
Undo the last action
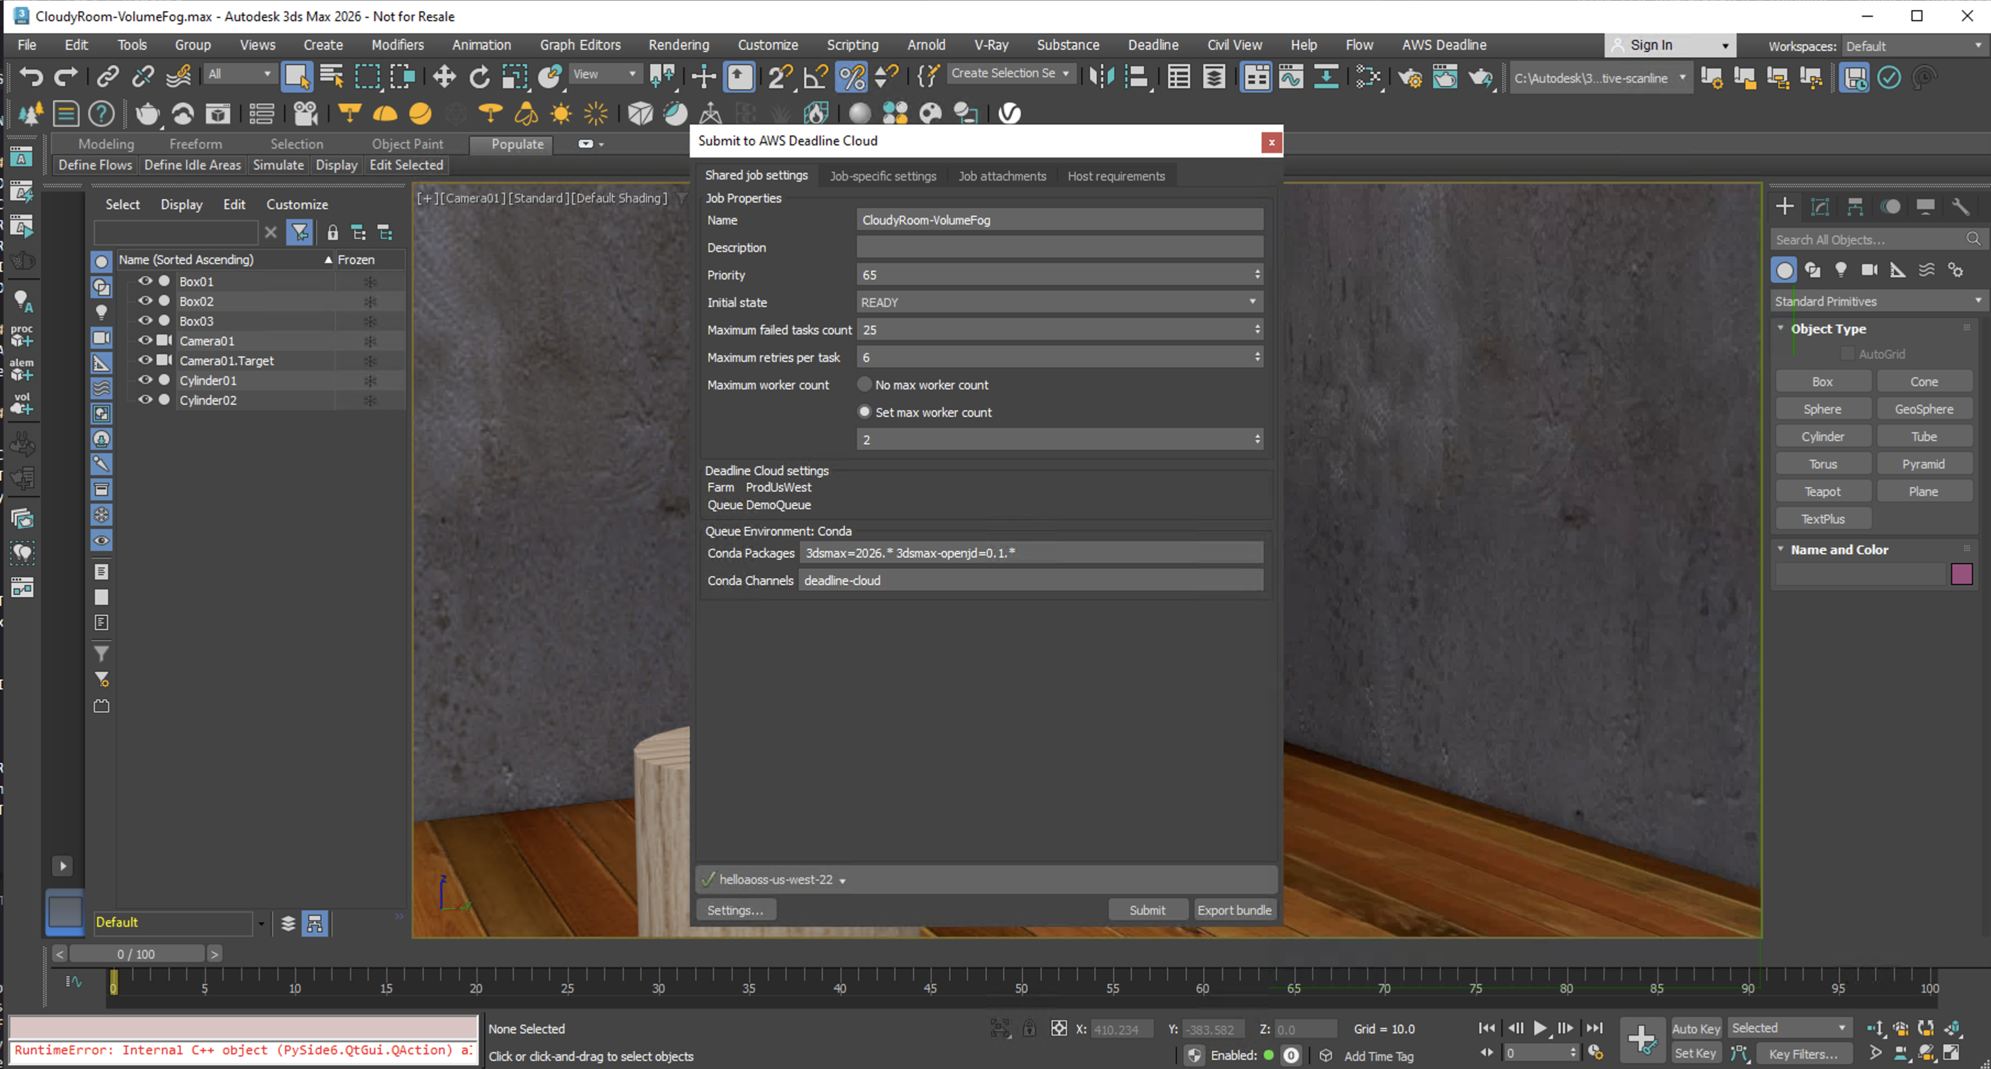(31, 76)
